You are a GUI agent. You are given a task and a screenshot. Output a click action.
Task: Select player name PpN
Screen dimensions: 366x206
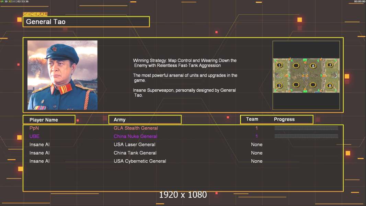point(34,128)
